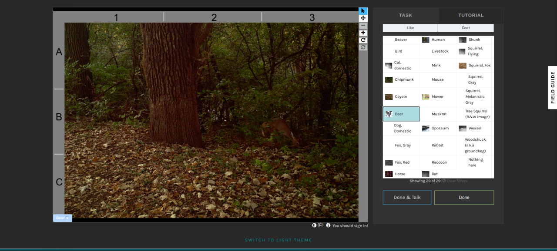Pick Cat, domestic from the list

click(401, 66)
